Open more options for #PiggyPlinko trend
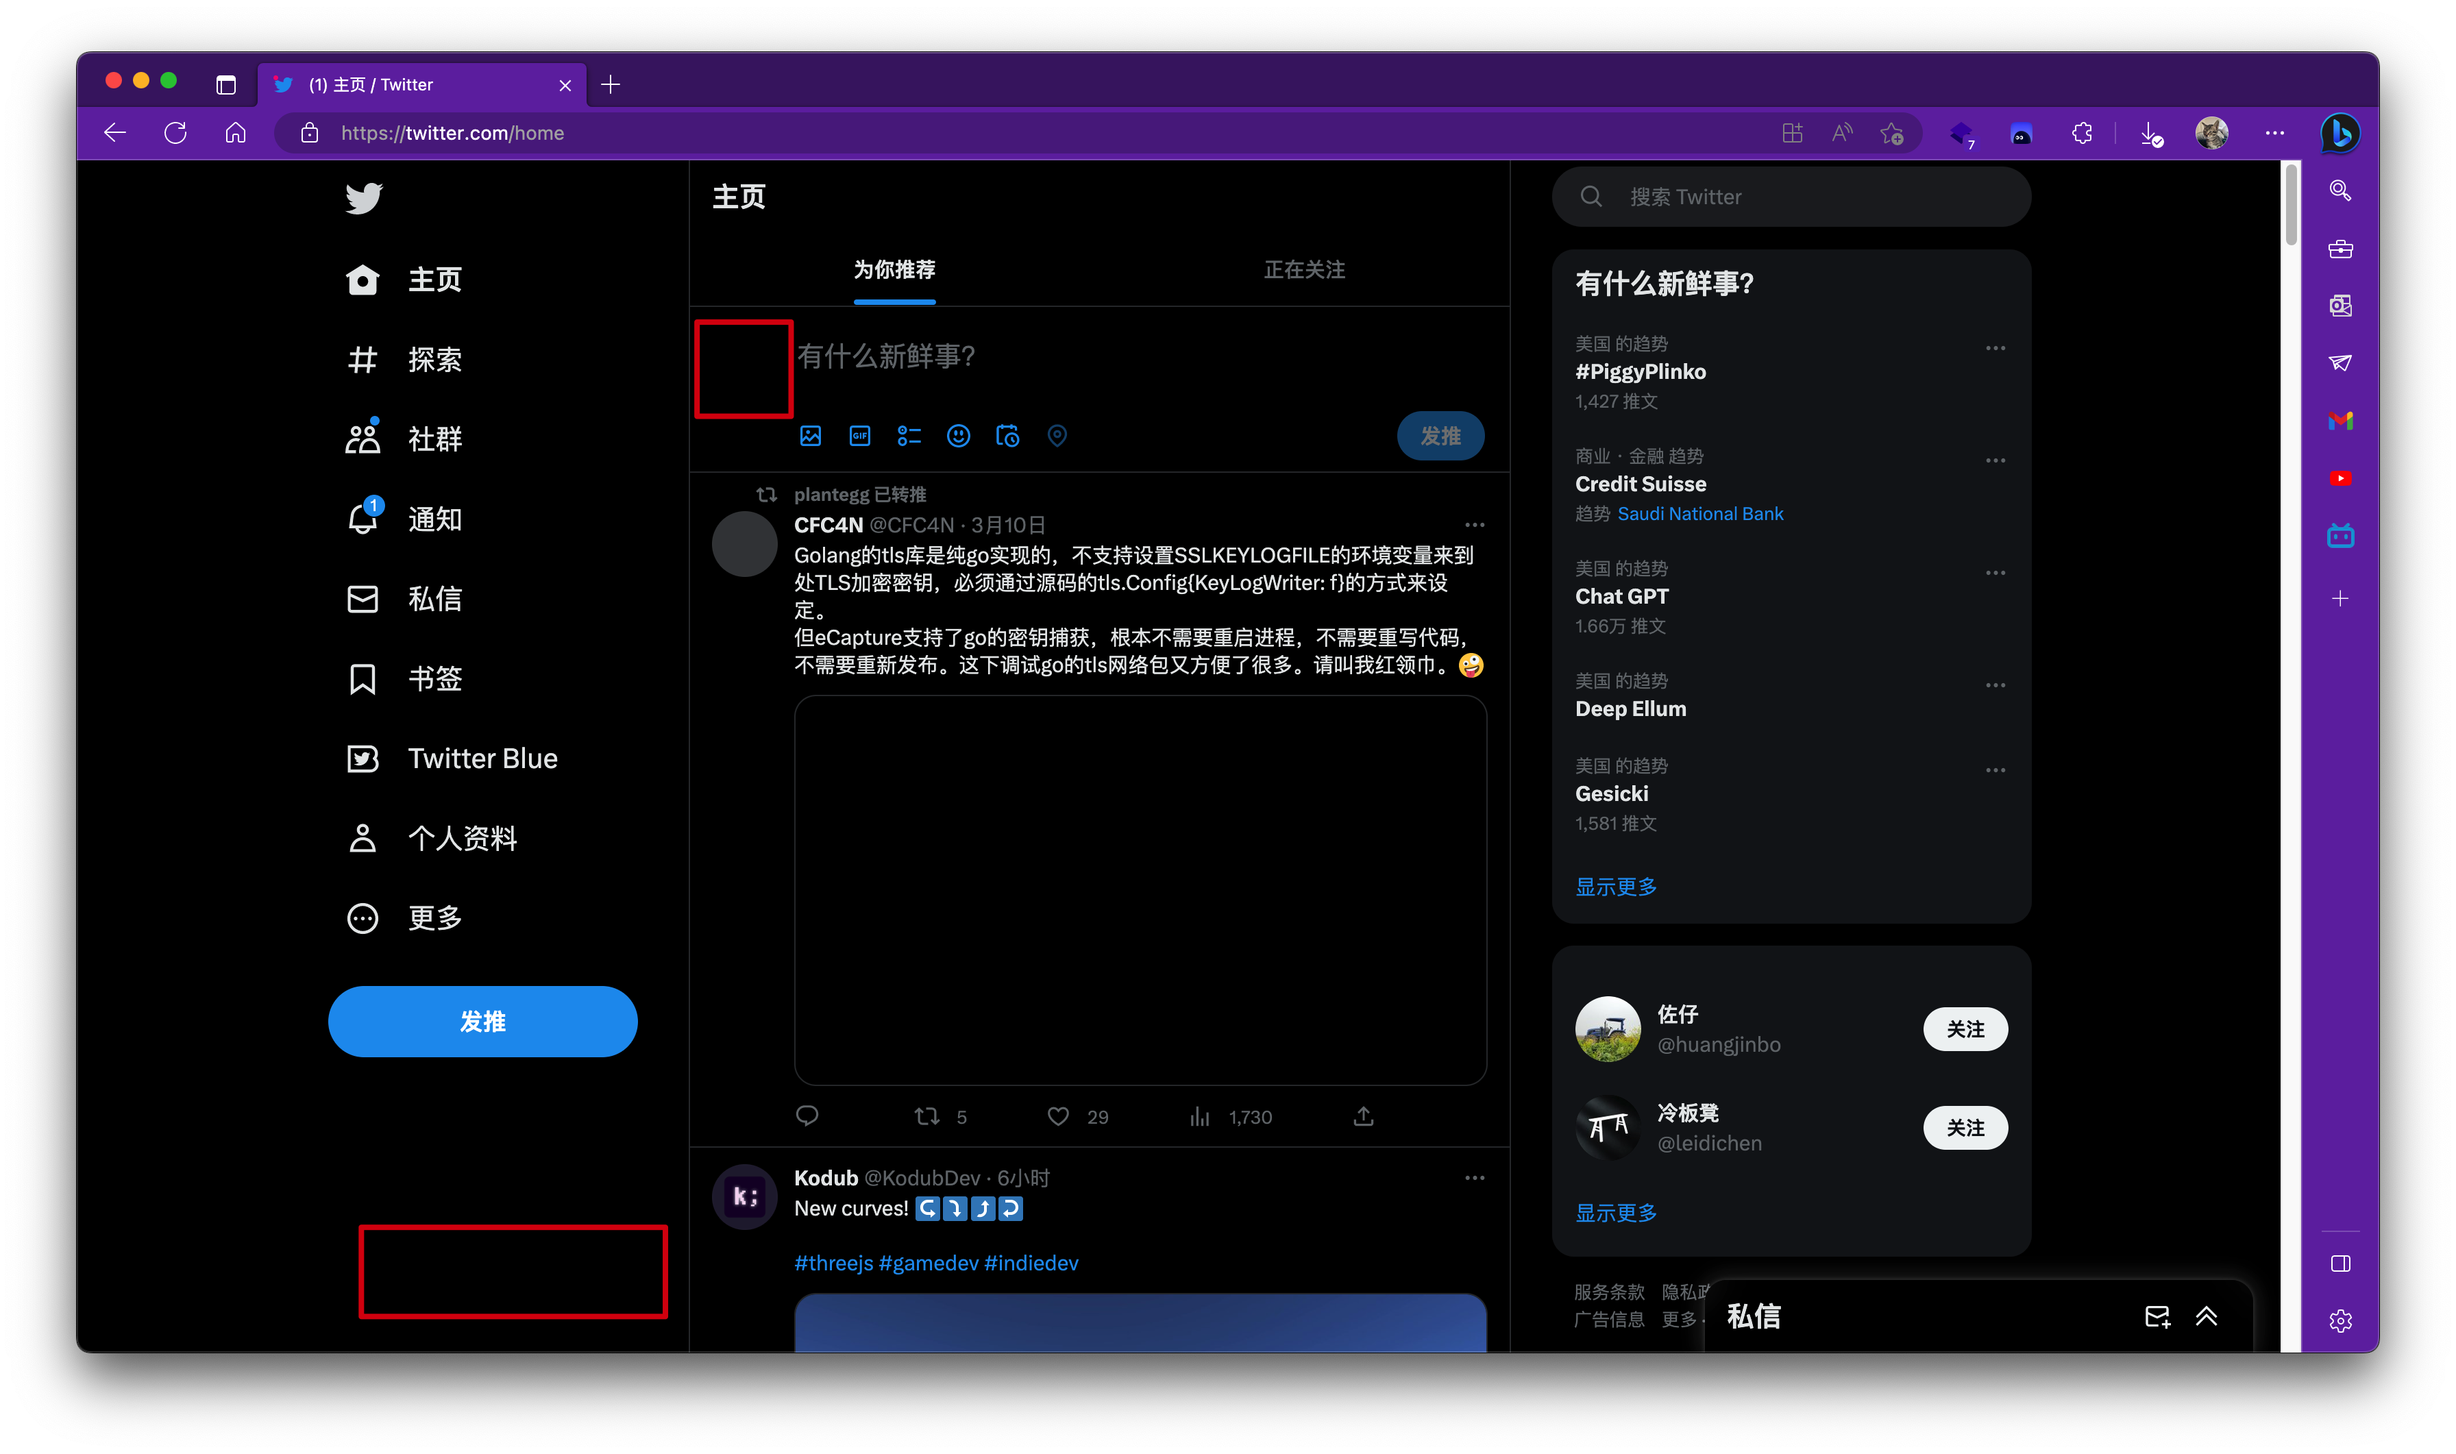This screenshot has width=2456, height=1454. pos(1995,348)
